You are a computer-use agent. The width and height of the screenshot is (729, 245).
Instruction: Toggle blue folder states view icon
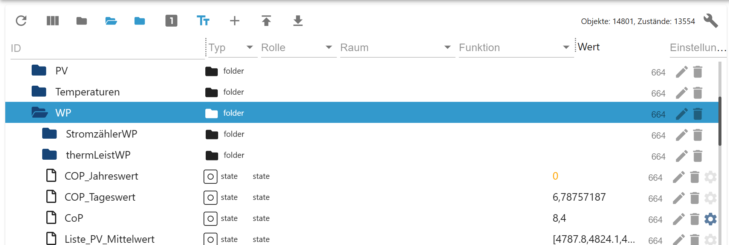pos(140,21)
